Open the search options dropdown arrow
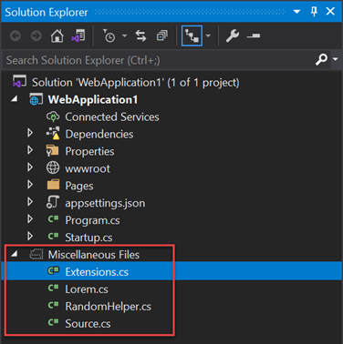The image size is (343, 344). pyautogui.click(x=336, y=59)
